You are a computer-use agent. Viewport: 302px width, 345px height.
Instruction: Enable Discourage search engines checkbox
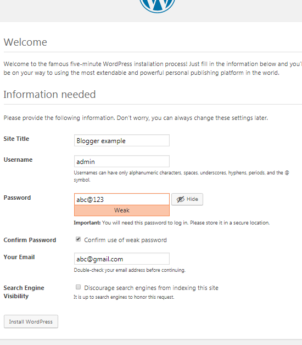(x=78, y=287)
